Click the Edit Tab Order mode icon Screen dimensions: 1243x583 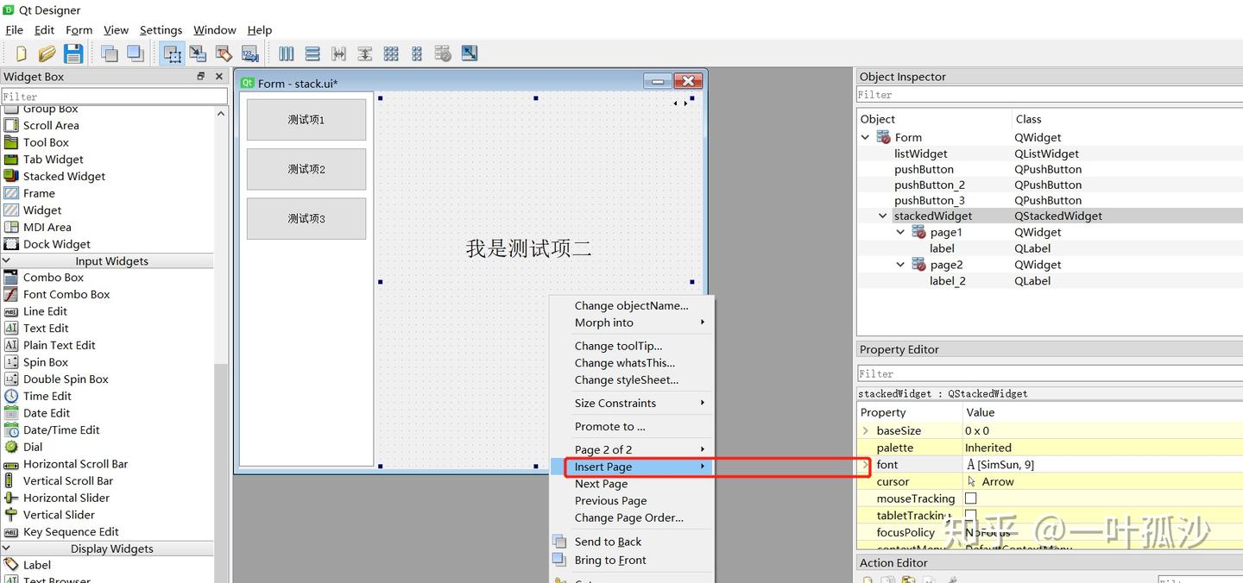250,53
